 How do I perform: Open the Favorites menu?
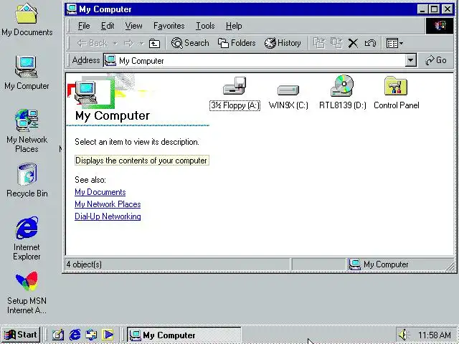tap(169, 26)
